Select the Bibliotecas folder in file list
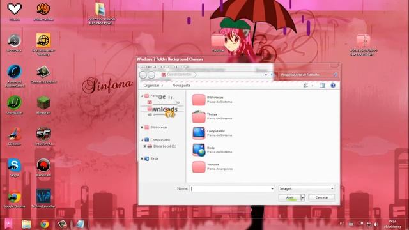This screenshot has width=409, height=230. pyautogui.click(x=212, y=100)
